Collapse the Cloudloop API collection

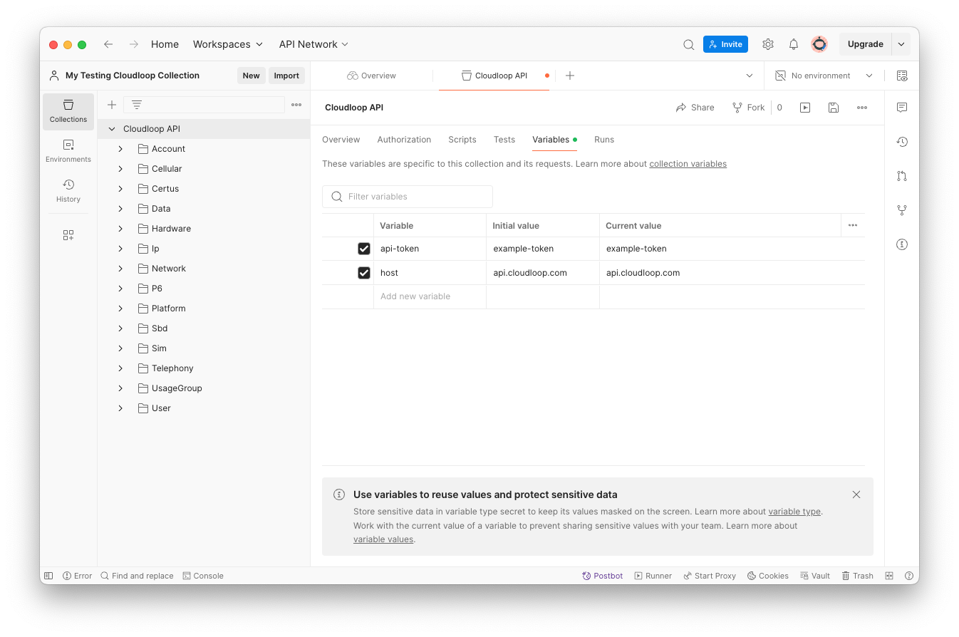pyautogui.click(x=112, y=129)
